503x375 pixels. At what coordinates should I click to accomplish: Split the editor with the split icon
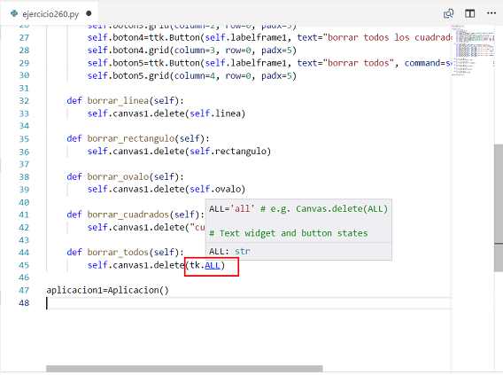coord(470,13)
